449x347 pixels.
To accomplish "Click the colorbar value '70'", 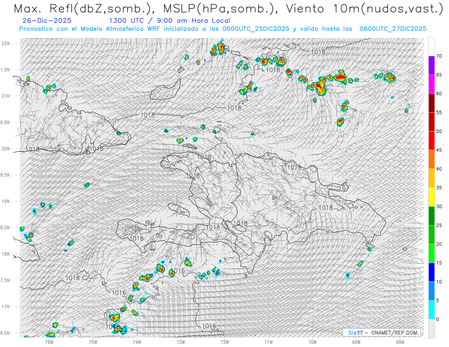I will (439, 56).
